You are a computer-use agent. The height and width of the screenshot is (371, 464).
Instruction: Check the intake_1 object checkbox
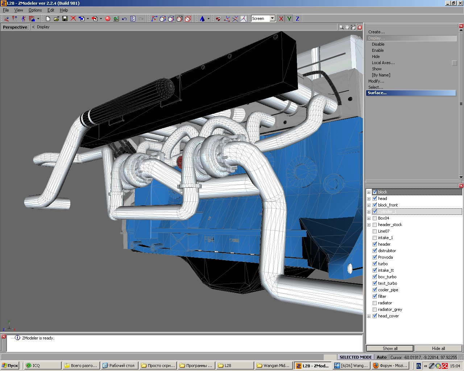375,238
